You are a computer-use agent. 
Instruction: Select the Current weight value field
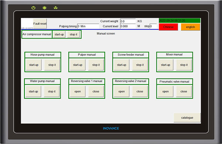pos(128,21)
